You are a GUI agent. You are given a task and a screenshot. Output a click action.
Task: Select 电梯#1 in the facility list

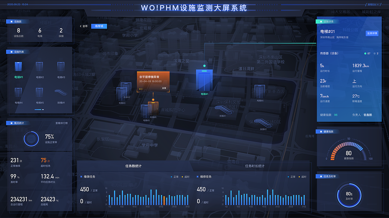coord(19,70)
